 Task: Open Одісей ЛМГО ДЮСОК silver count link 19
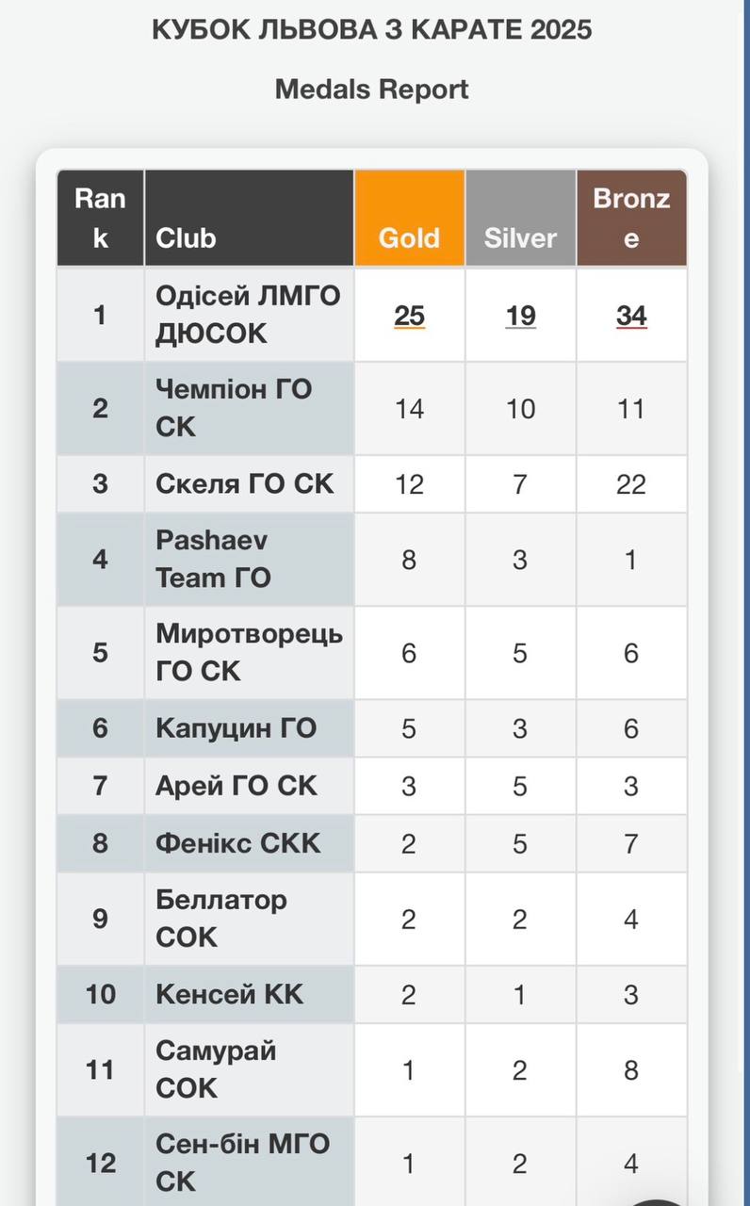(x=520, y=315)
